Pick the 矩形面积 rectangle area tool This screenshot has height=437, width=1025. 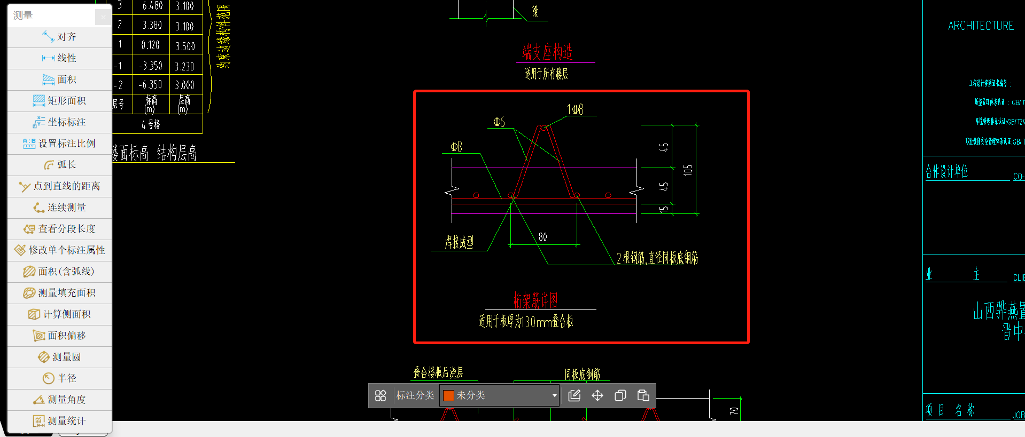[x=59, y=101]
